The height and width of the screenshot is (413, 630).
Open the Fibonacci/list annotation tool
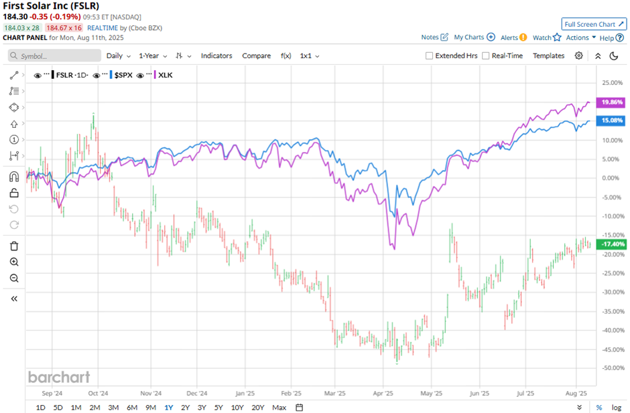[x=14, y=91]
